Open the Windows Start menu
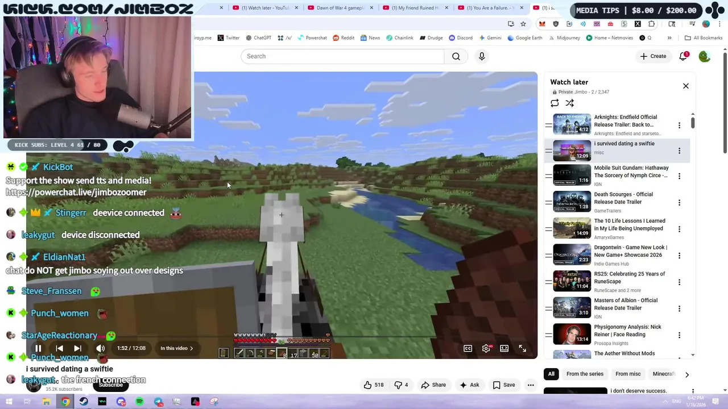728x409 pixels. [10, 402]
